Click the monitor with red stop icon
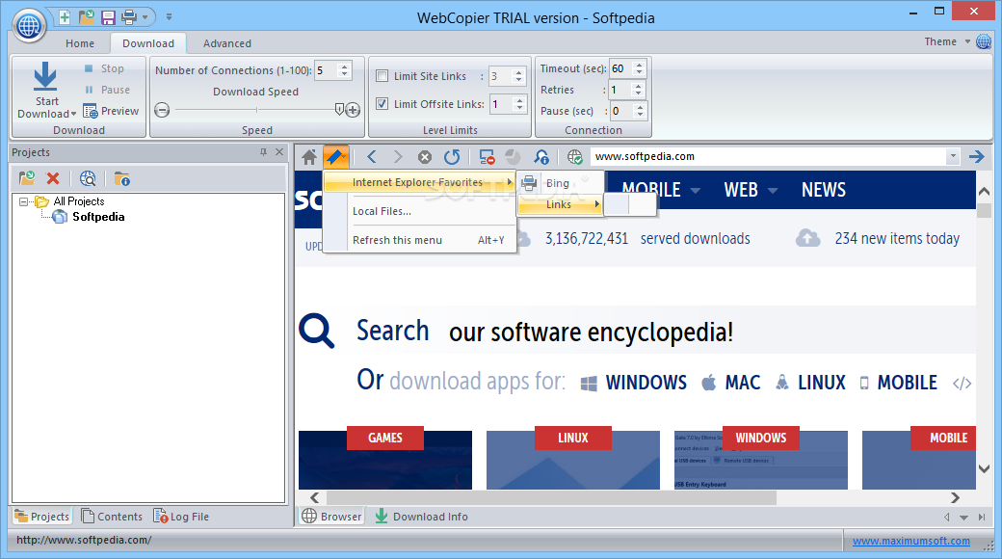This screenshot has height=559, width=1002. coord(487,157)
